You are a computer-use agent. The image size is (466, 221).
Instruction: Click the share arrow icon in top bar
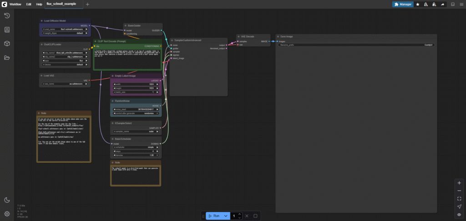coord(442,5)
